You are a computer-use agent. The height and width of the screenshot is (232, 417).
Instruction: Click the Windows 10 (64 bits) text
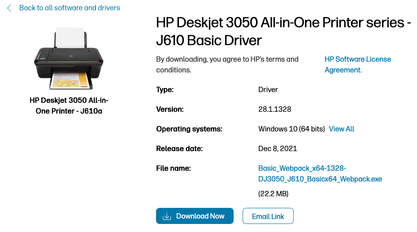click(291, 129)
